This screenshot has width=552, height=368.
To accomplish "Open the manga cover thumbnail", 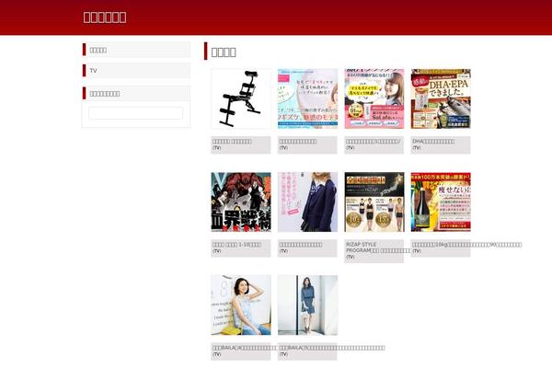I will tap(241, 201).
